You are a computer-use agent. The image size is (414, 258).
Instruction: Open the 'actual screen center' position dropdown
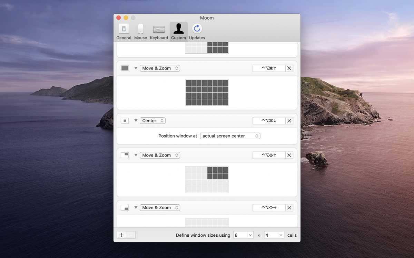tap(230, 136)
